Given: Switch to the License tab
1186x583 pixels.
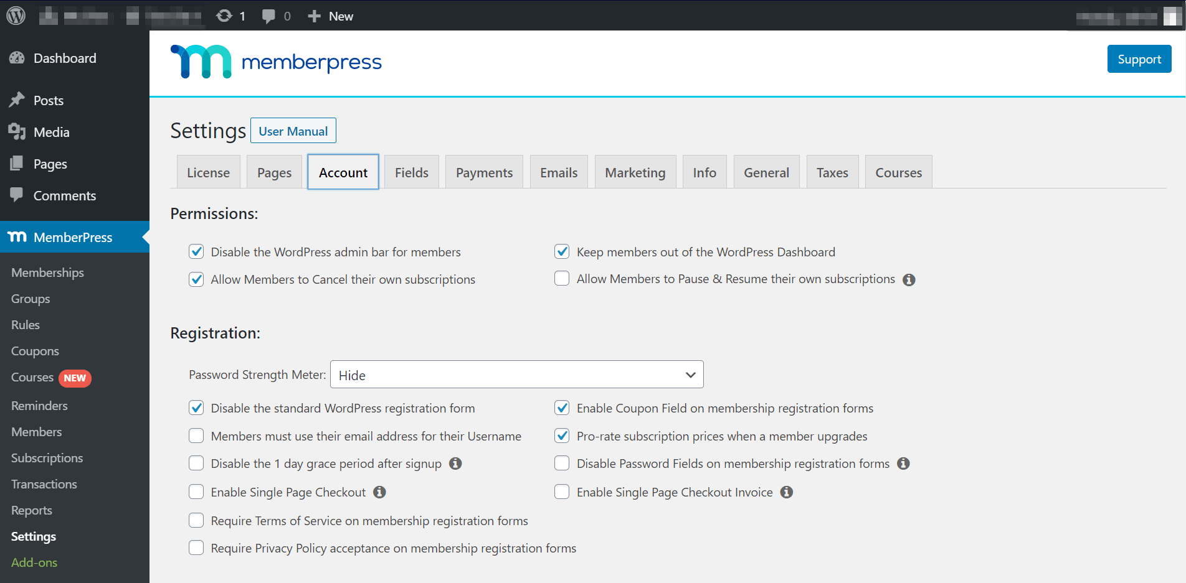Looking at the screenshot, I should [208, 172].
